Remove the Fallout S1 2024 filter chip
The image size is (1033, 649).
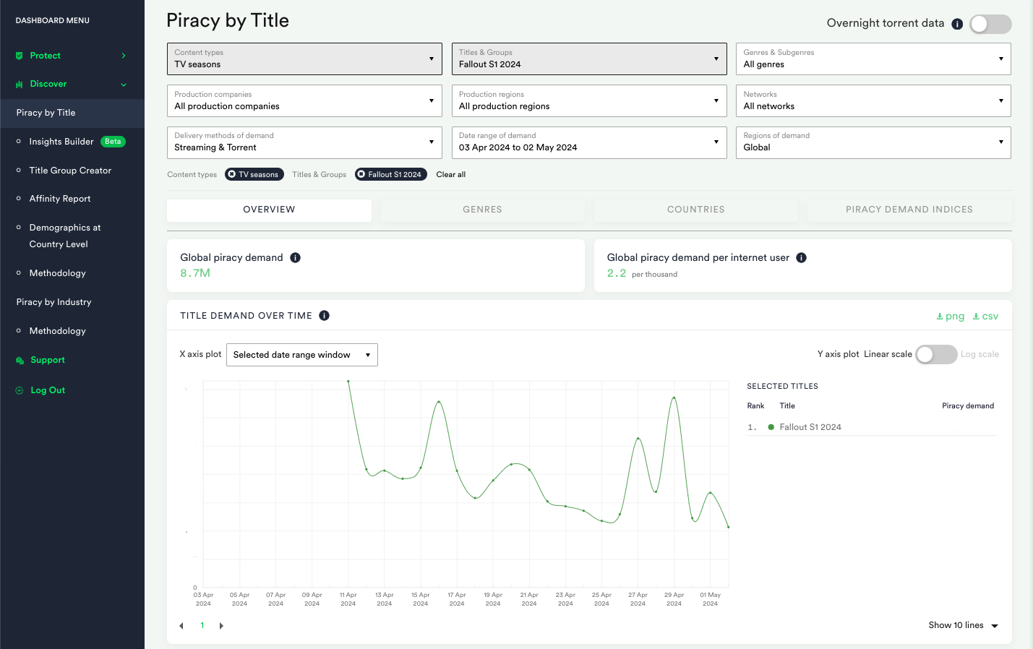click(361, 174)
